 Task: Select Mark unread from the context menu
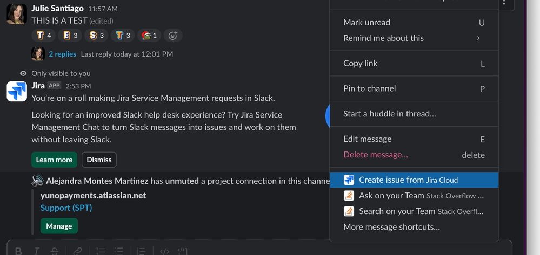(414, 22)
